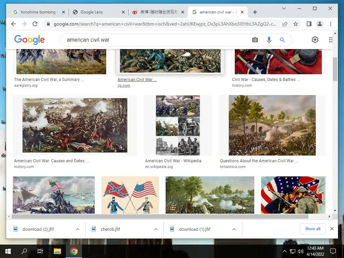Open history.com cavalry battle painting thumbnail
This screenshot has width=344, height=258.
pos(75,125)
